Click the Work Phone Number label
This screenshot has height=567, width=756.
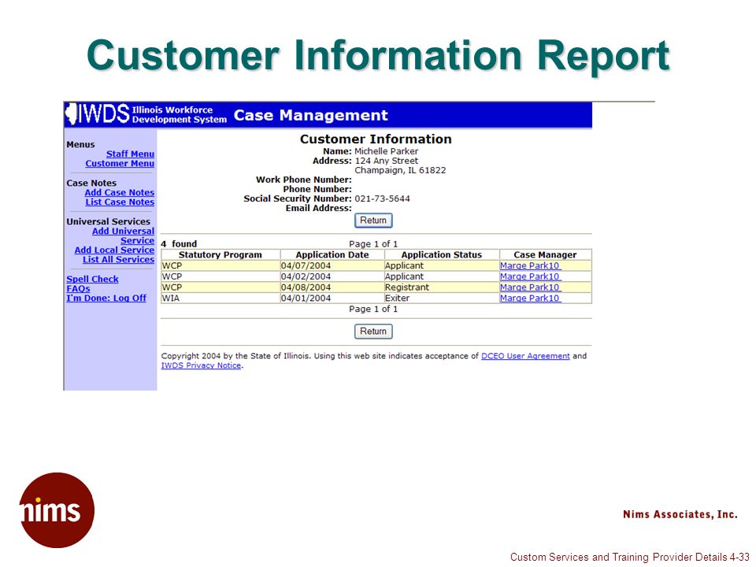304,180
